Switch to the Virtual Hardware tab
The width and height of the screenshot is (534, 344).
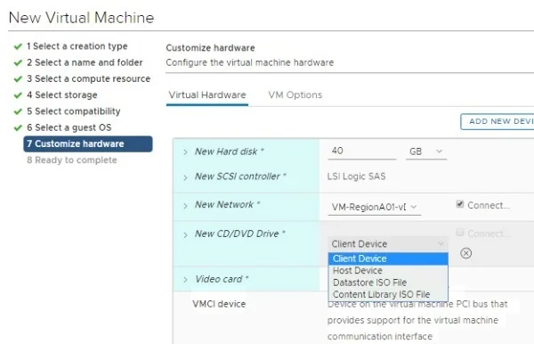(x=207, y=95)
